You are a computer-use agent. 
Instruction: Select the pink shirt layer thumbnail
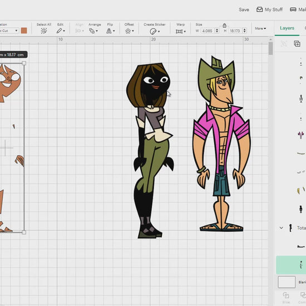(301, 135)
